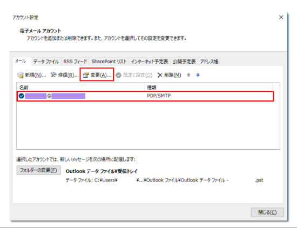Viewport: 297px width, 228px height.
Task: Switch to the 公開予定表 tab
Action: pos(184,62)
